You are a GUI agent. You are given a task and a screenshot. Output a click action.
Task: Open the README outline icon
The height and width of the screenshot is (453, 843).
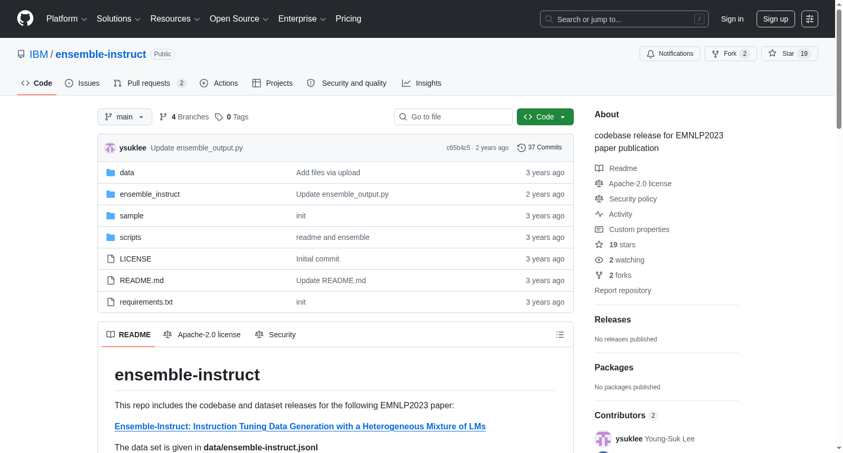tap(560, 335)
